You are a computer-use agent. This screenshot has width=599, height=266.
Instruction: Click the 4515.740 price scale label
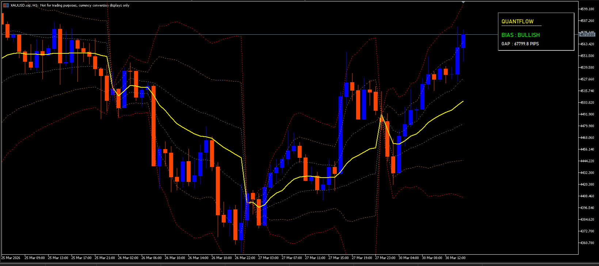click(587, 91)
